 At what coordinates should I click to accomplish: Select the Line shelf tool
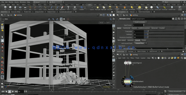tap(35, 8)
